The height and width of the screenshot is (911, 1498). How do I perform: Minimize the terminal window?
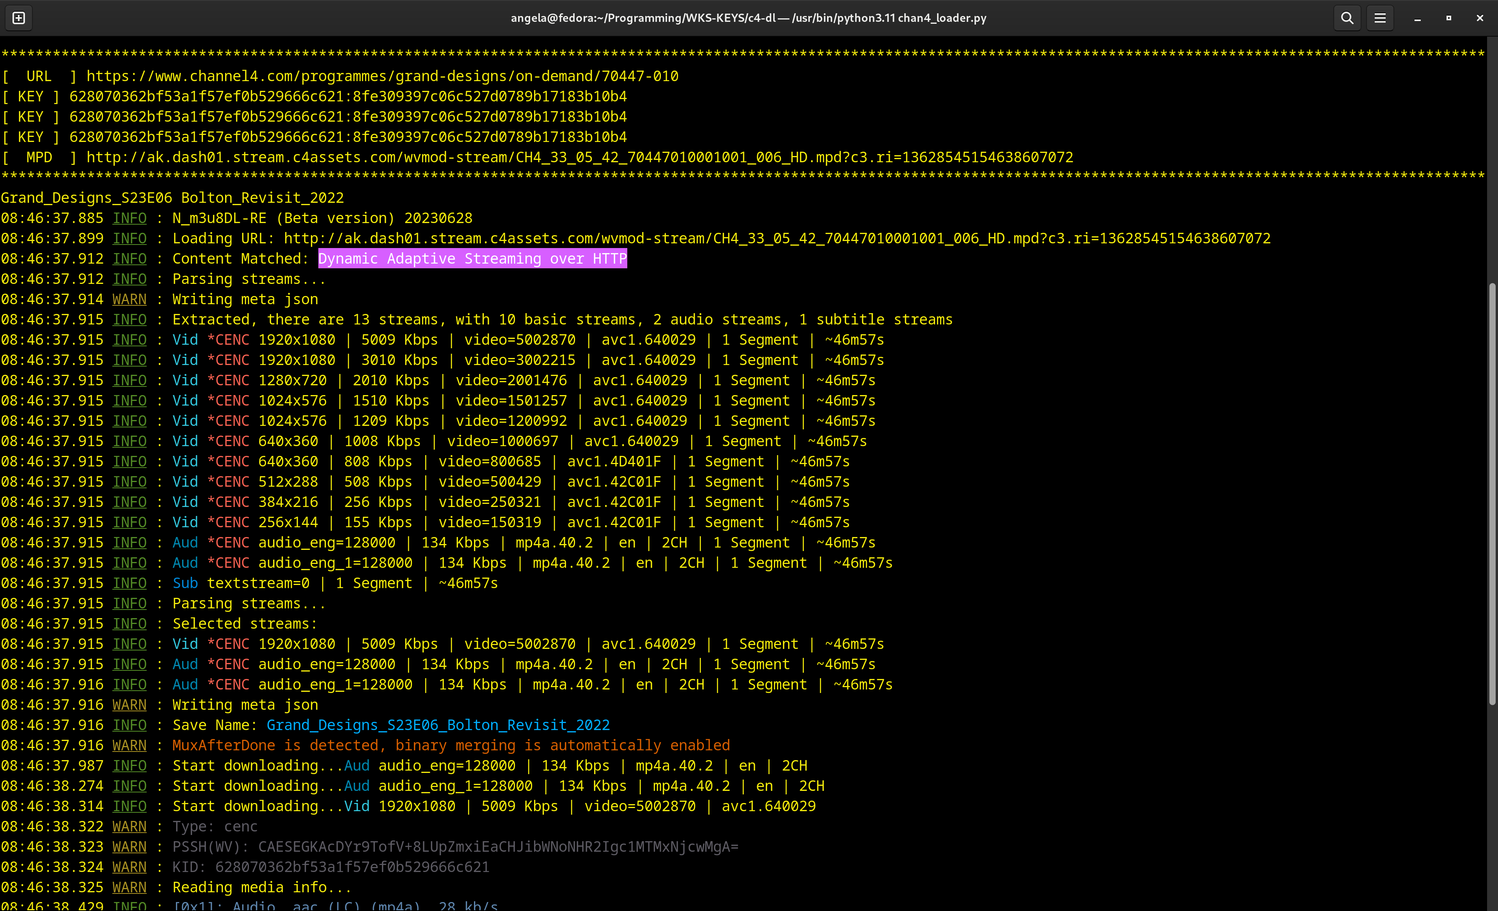1417,18
